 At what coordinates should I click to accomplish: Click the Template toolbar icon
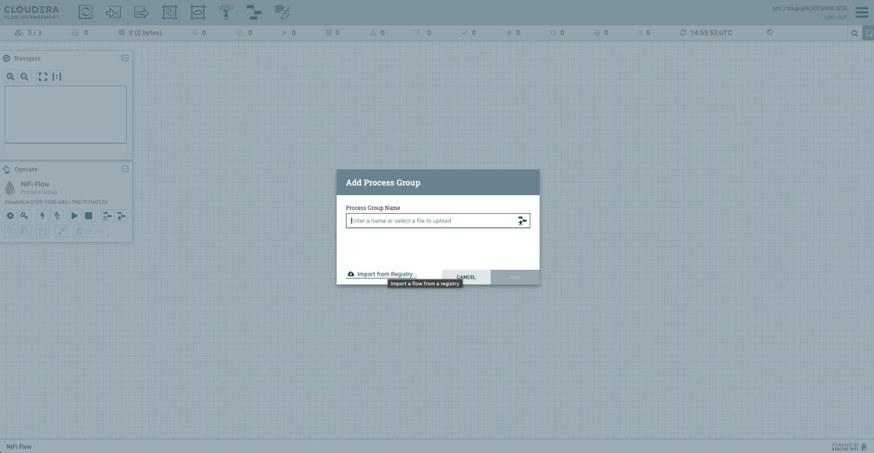[x=253, y=12]
